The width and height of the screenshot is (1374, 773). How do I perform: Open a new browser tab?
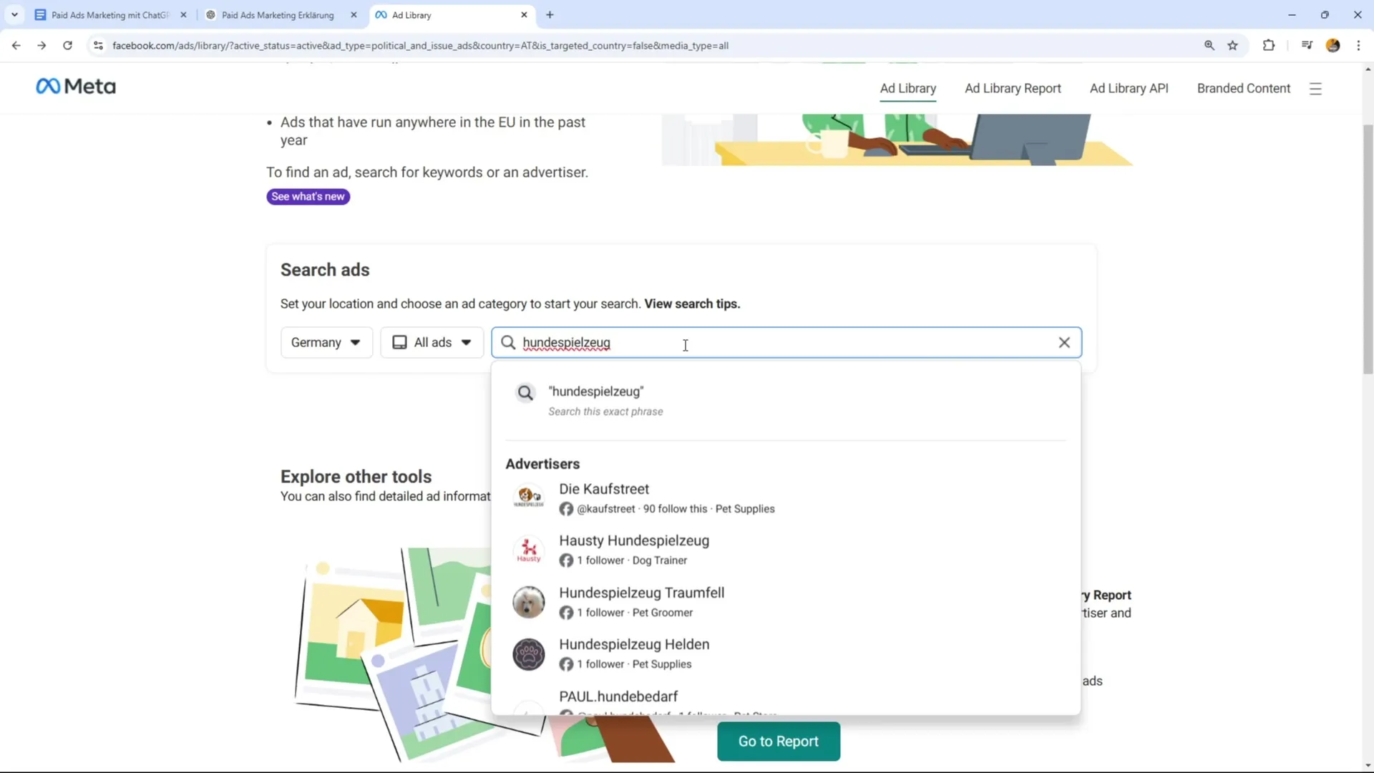coord(550,14)
